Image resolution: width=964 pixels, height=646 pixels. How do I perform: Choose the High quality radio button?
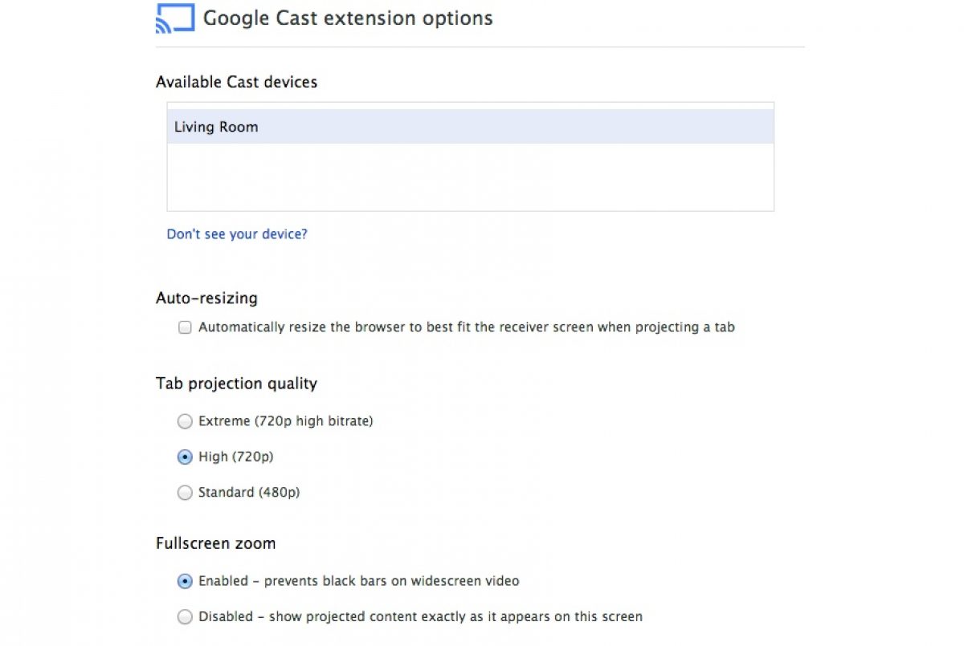(185, 457)
